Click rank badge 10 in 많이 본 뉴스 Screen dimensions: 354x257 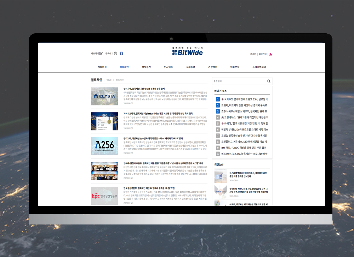[x=218, y=154]
